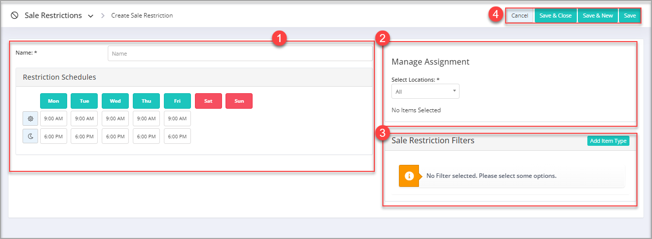The image size is (652, 239).
Task: Toggle the Wed day button
Action: click(x=115, y=101)
